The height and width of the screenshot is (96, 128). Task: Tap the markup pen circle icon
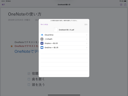(x=121, y=5)
